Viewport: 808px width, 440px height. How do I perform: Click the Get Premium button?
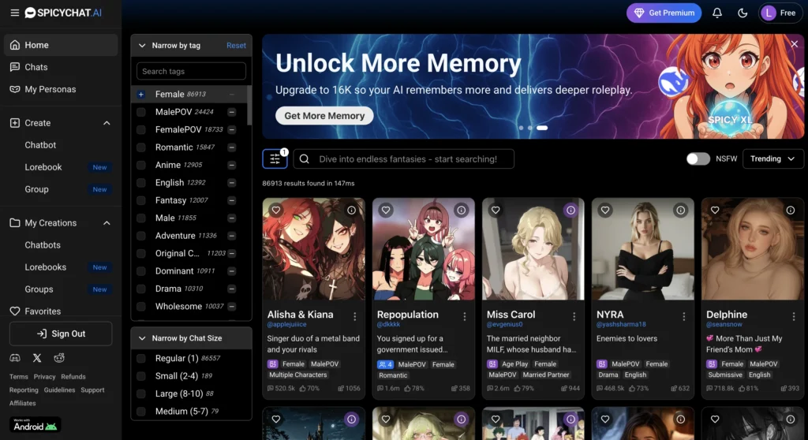(x=663, y=13)
